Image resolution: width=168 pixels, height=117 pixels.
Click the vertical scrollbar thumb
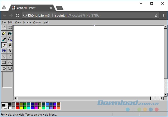pos(166,54)
